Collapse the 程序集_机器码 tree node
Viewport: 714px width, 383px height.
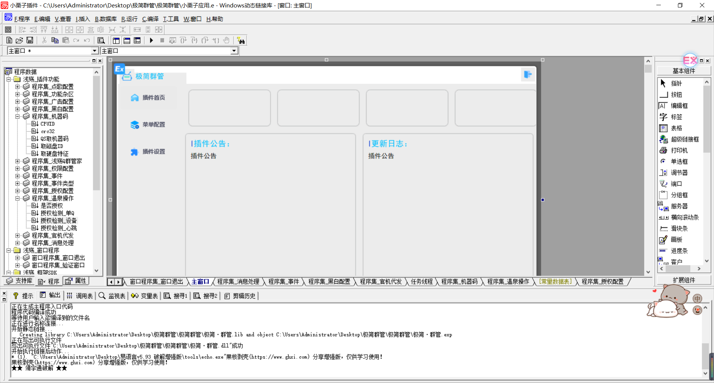click(17, 116)
